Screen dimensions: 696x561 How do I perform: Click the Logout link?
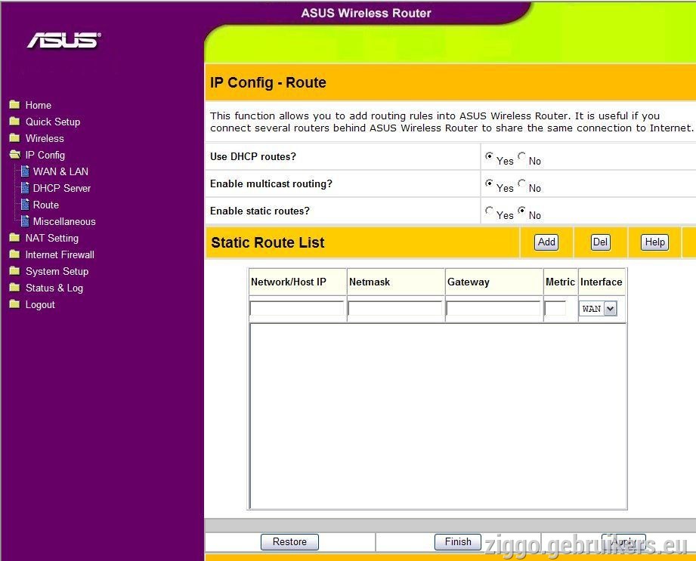coord(40,305)
